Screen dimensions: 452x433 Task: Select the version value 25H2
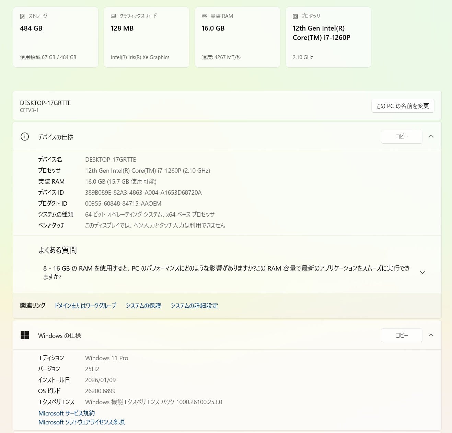[92, 369]
